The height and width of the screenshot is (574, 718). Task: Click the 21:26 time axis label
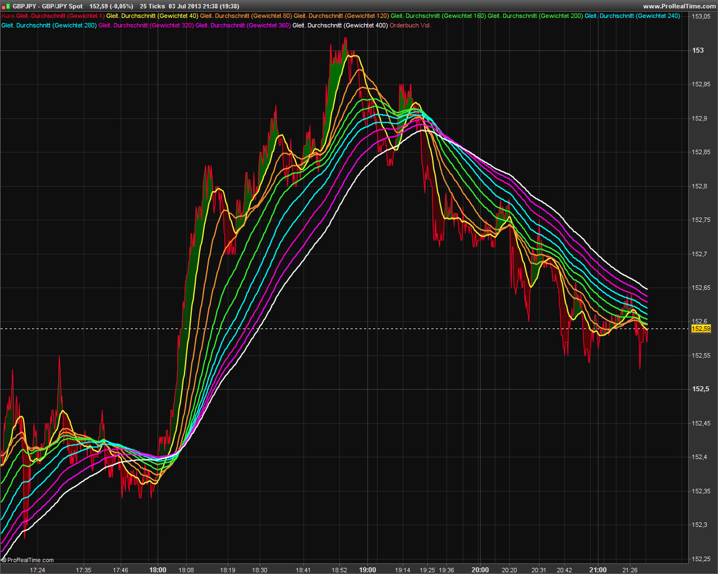point(630,570)
